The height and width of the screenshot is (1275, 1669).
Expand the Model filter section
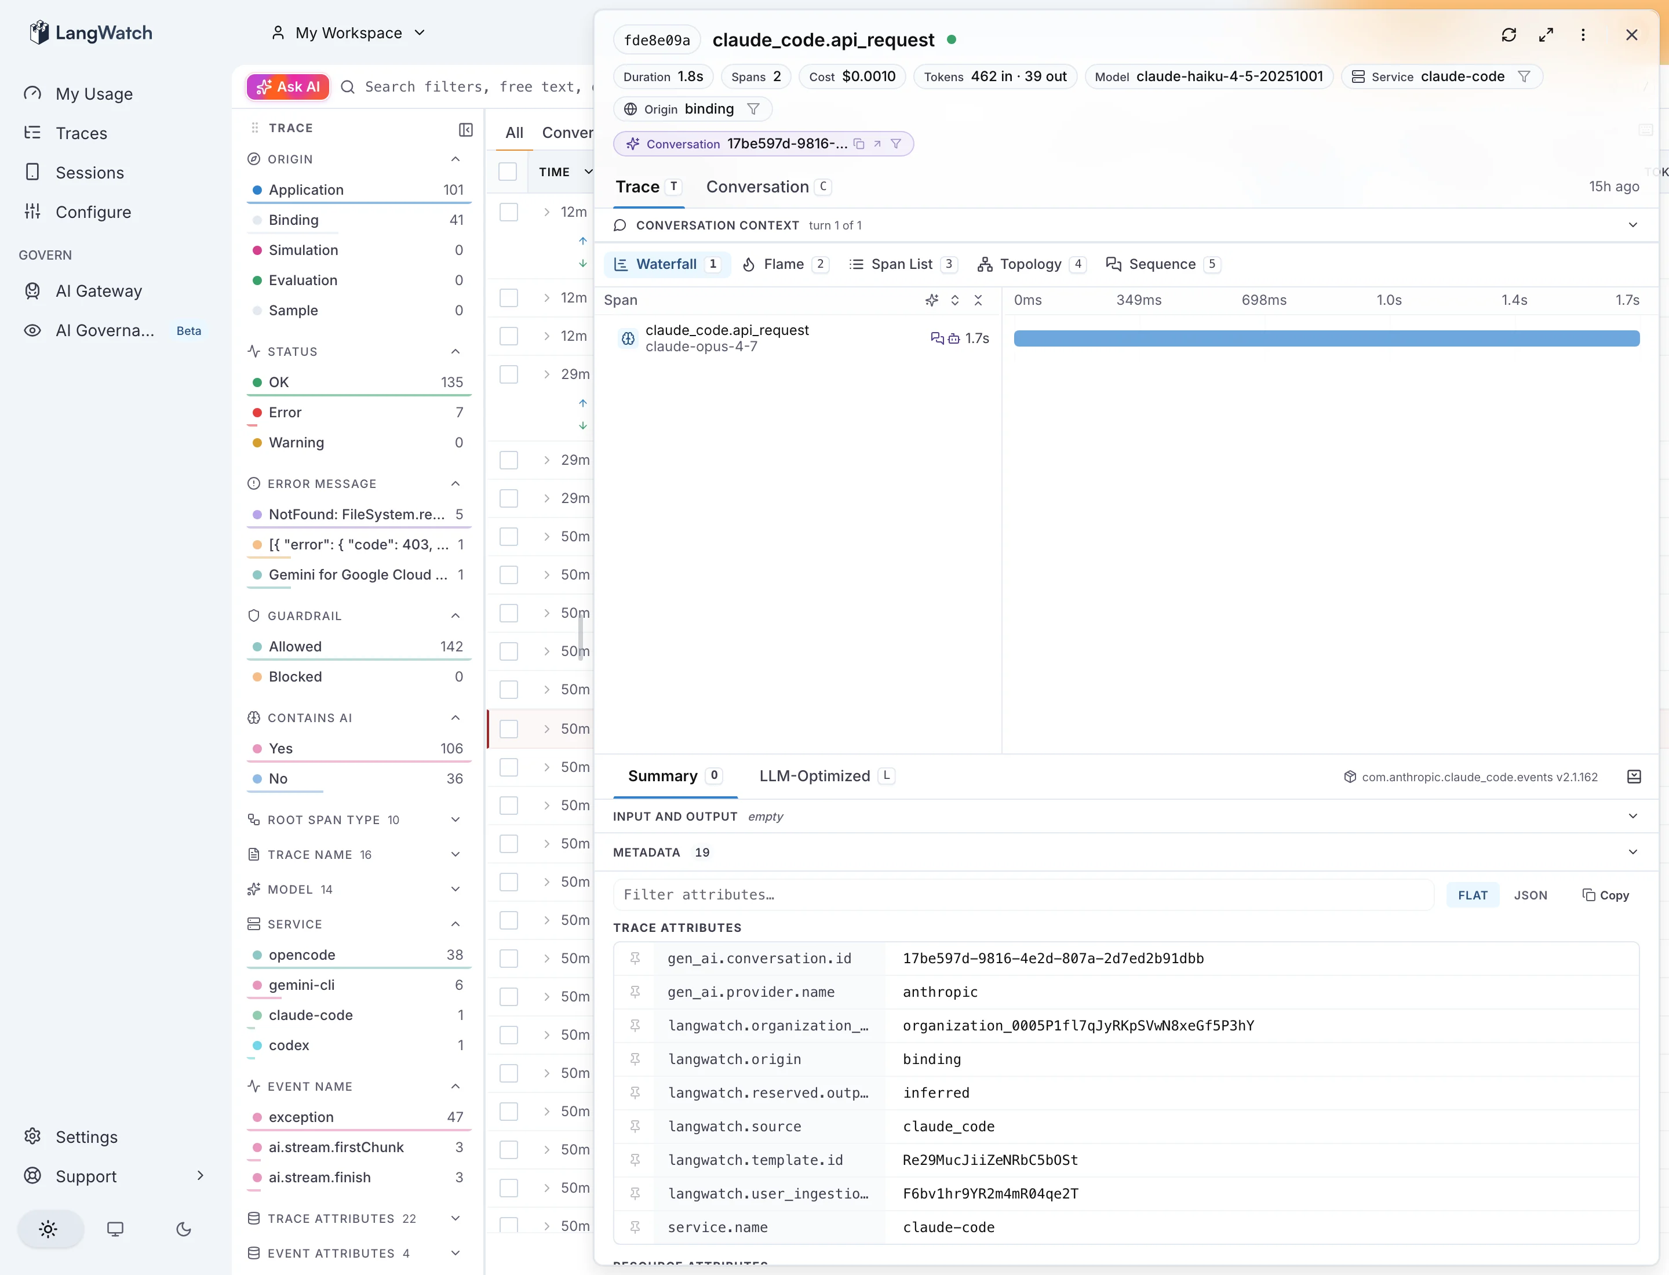click(x=455, y=890)
